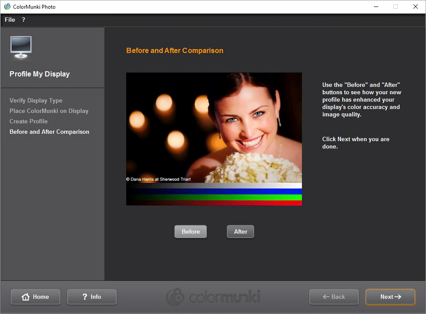Click the blue gradient color bar
Screen dimensions: 426x314
point(214,191)
